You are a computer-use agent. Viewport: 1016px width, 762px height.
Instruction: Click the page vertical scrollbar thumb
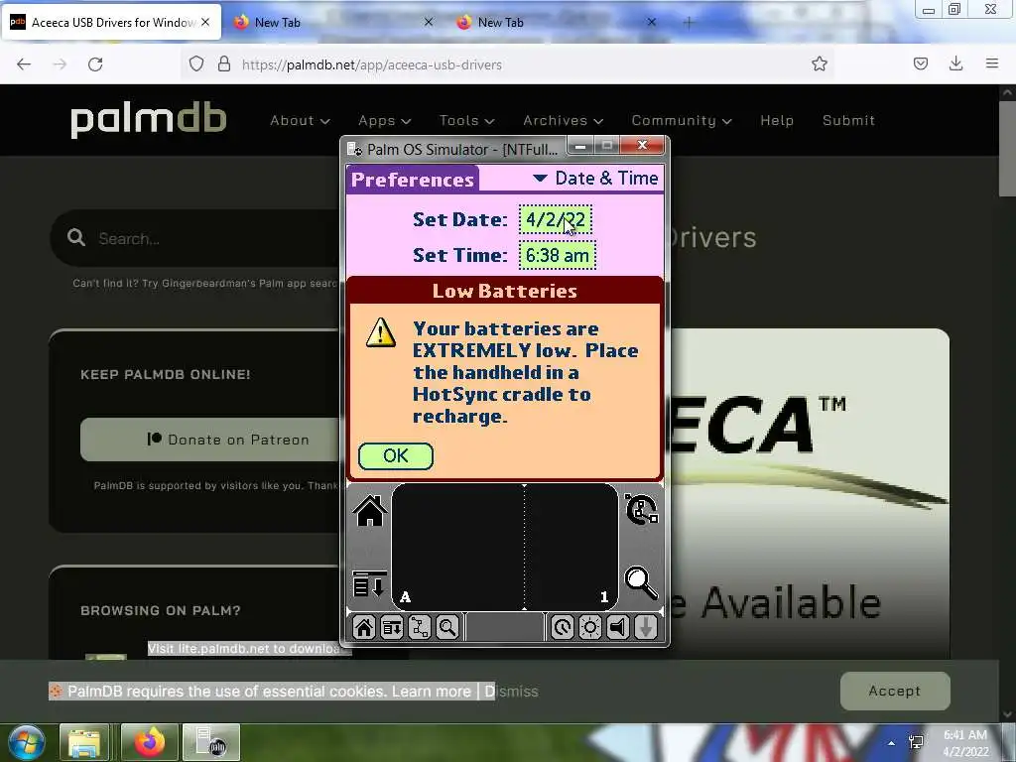click(x=1008, y=147)
